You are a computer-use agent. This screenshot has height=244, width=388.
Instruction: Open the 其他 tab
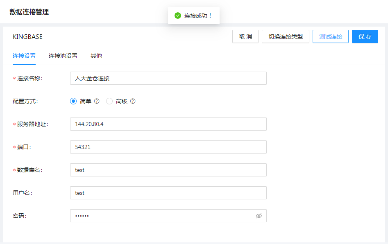[x=96, y=56]
